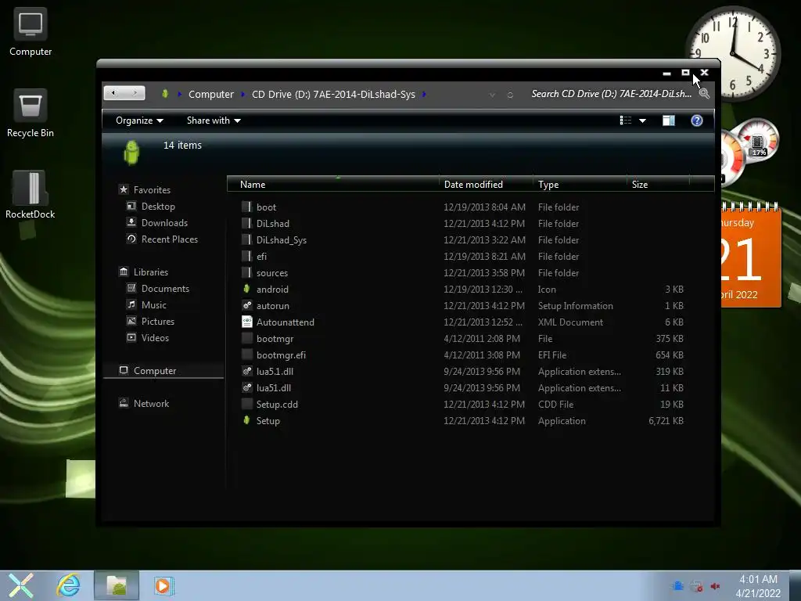Select the Setup.cdd file row
Image resolution: width=801 pixels, height=601 pixels.
[x=462, y=405]
